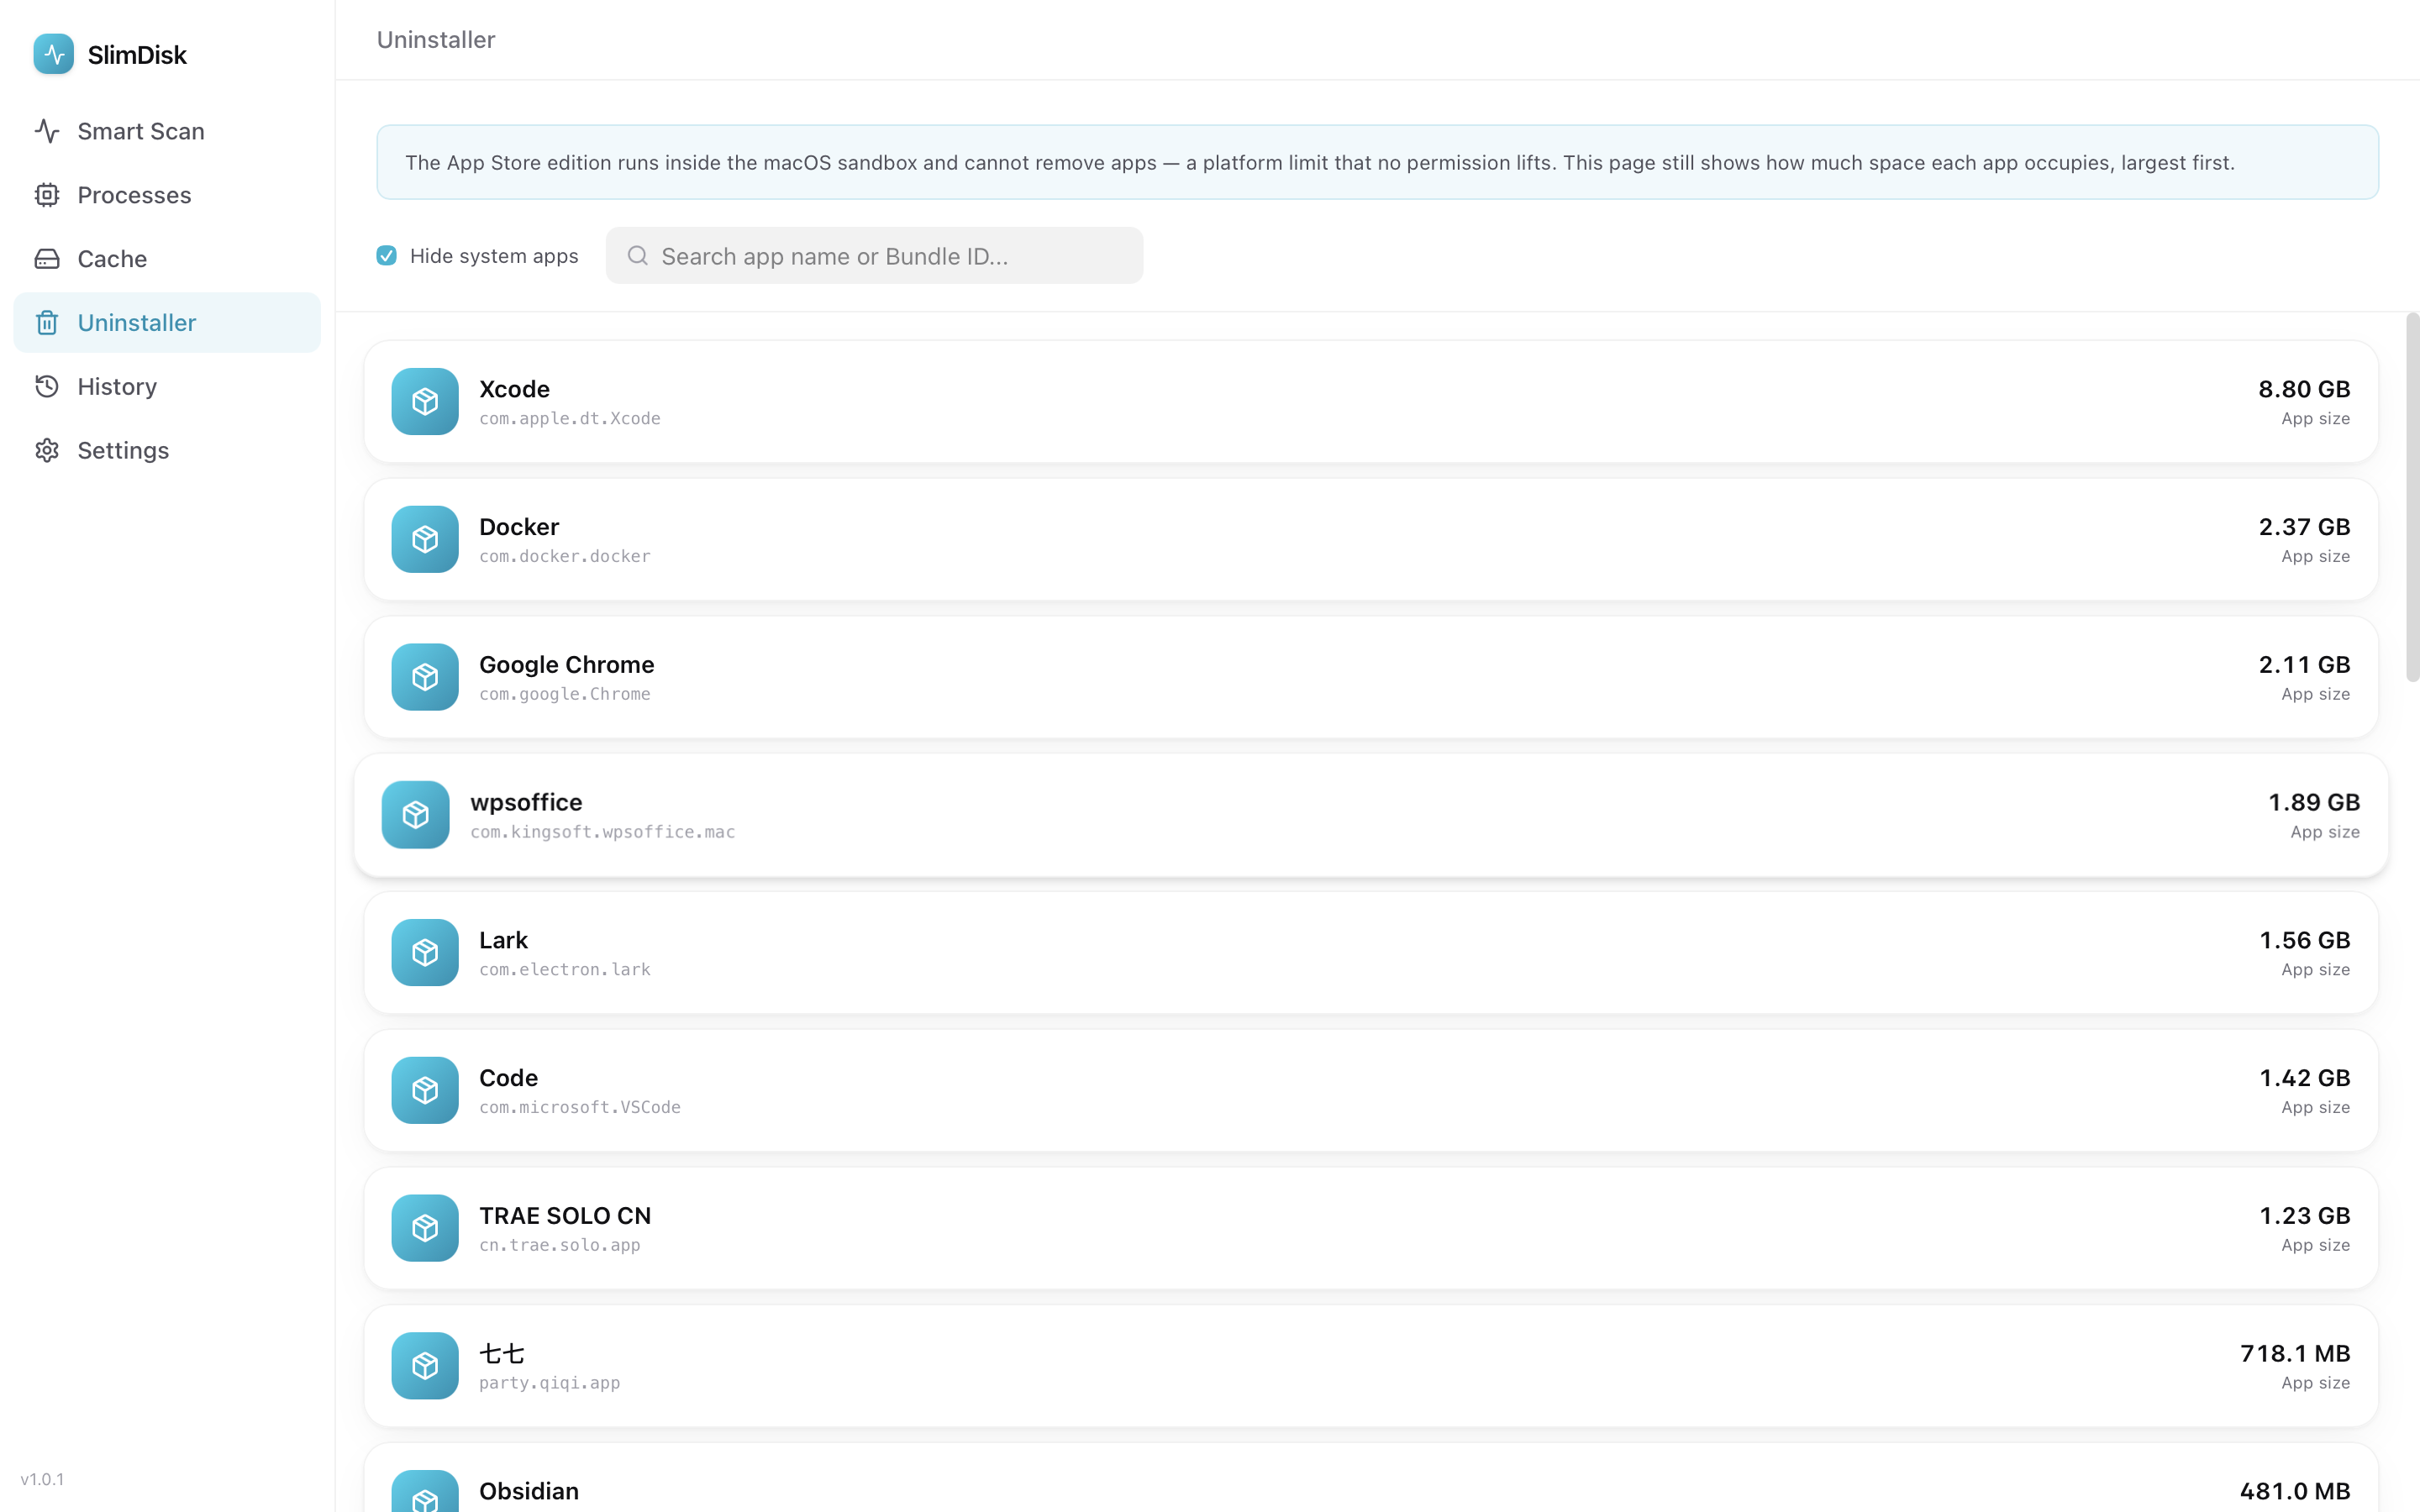Click the History clock icon
The width and height of the screenshot is (2420, 1512).
47,386
